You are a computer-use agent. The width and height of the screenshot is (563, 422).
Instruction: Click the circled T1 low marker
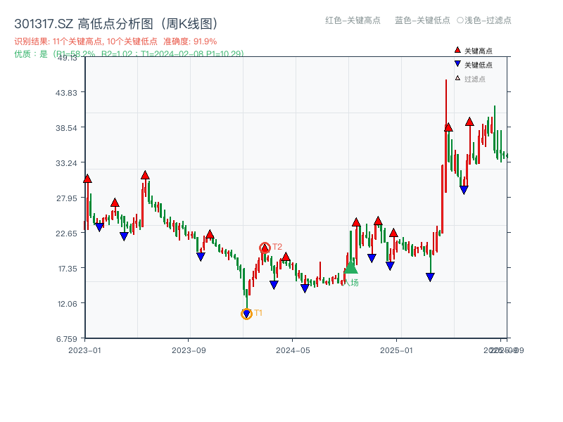point(246,312)
